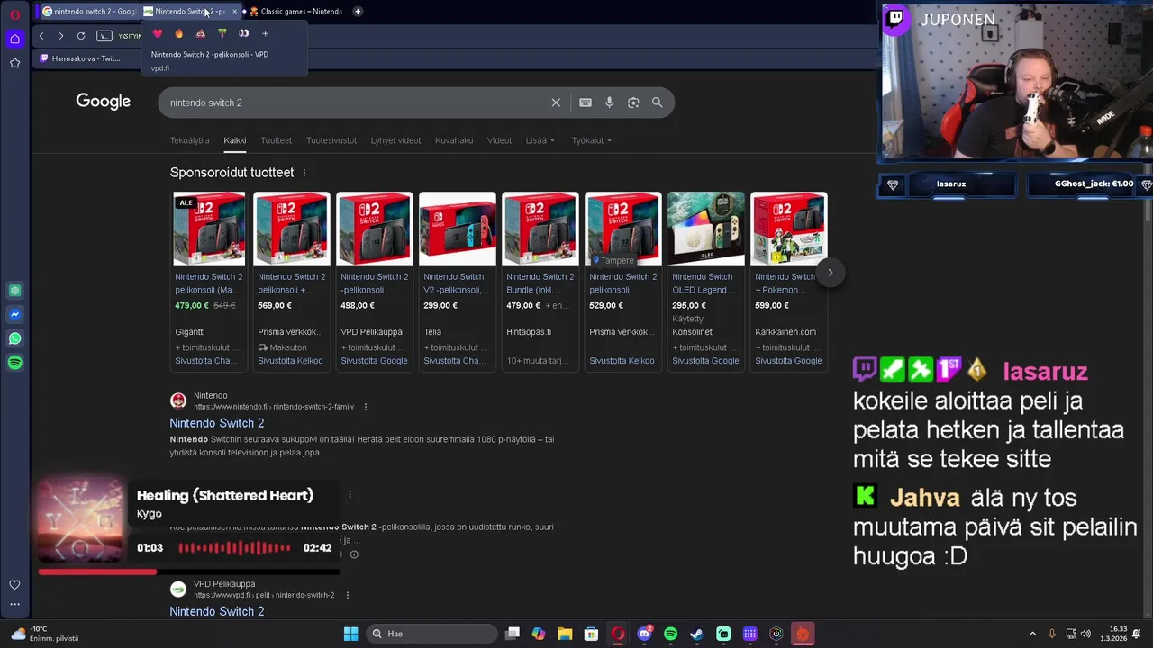Open a new browser tab

[x=358, y=12]
